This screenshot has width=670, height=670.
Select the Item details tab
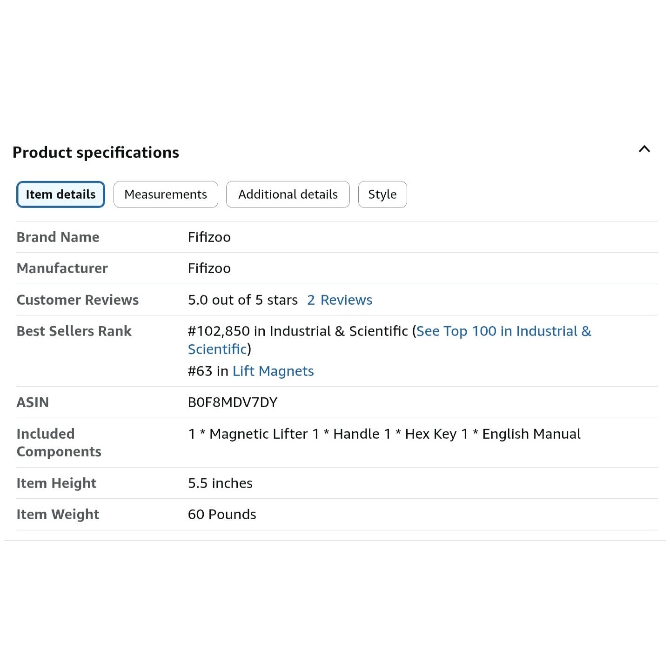(60, 194)
